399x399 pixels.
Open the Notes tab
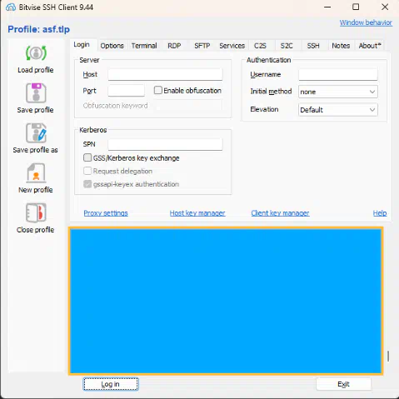coord(341,46)
